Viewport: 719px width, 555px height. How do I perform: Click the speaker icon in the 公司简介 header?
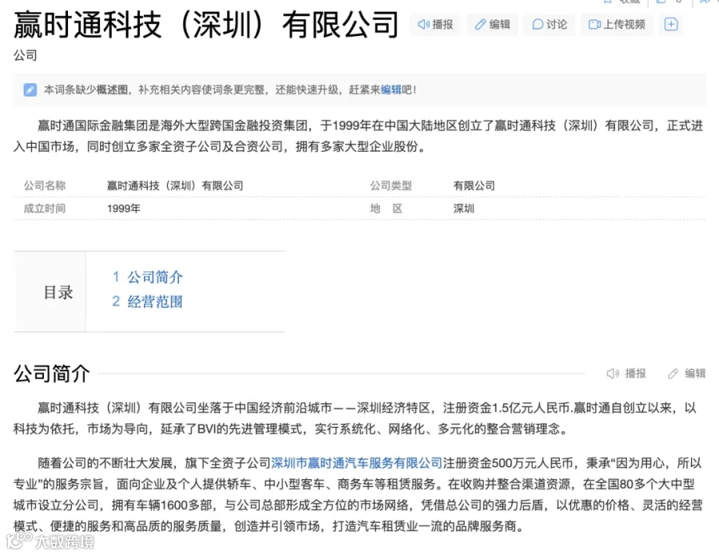(x=613, y=374)
